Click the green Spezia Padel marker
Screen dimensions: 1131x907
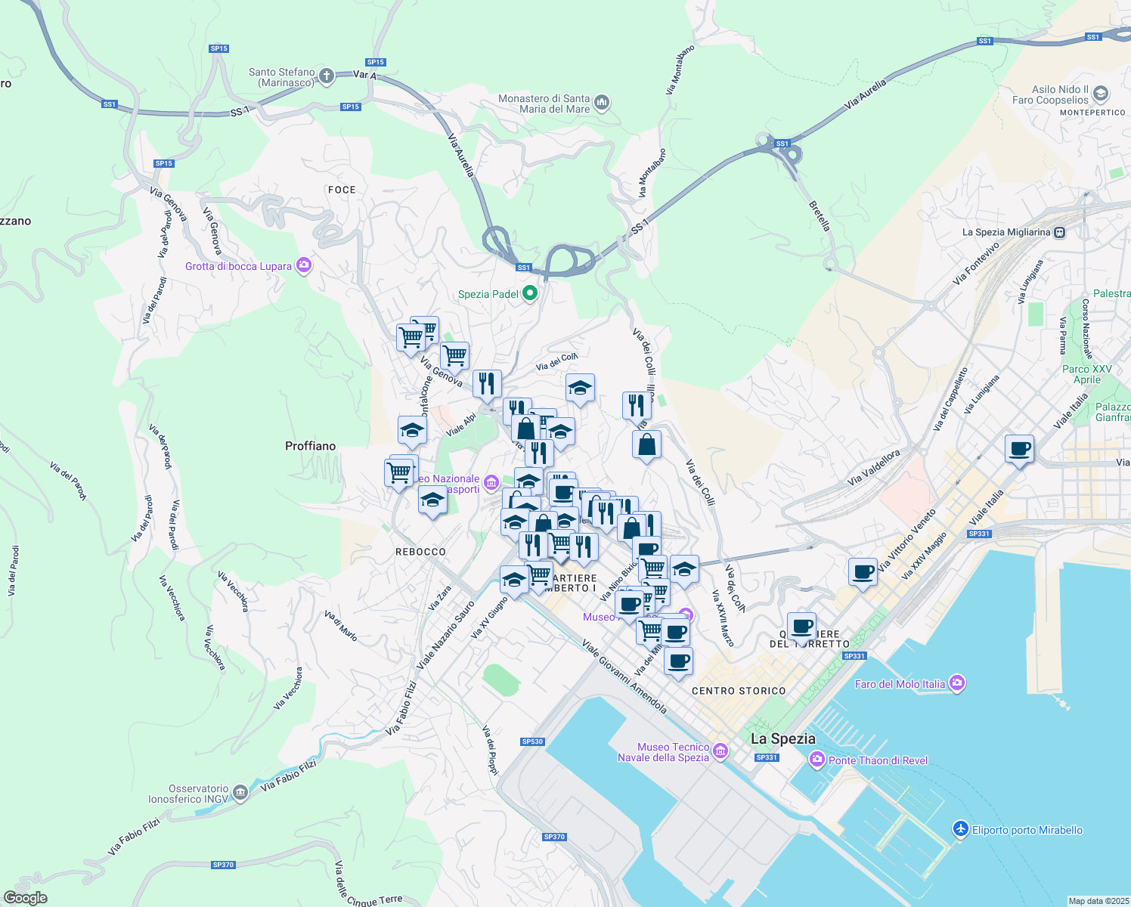[530, 293]
